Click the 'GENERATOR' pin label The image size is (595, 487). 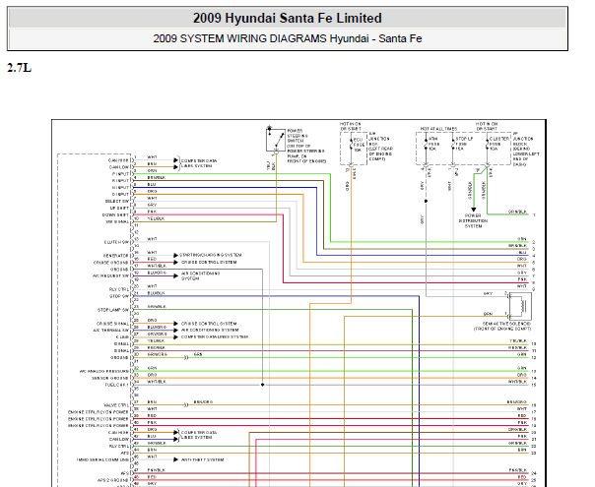(116, 256)
